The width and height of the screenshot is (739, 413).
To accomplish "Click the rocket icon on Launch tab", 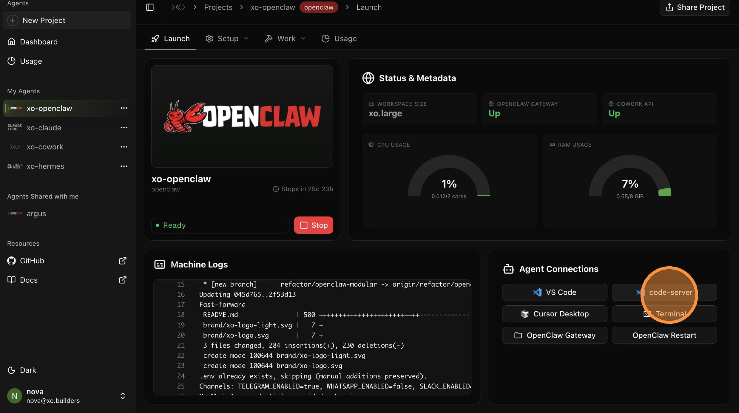I will [x=155, y=38].
